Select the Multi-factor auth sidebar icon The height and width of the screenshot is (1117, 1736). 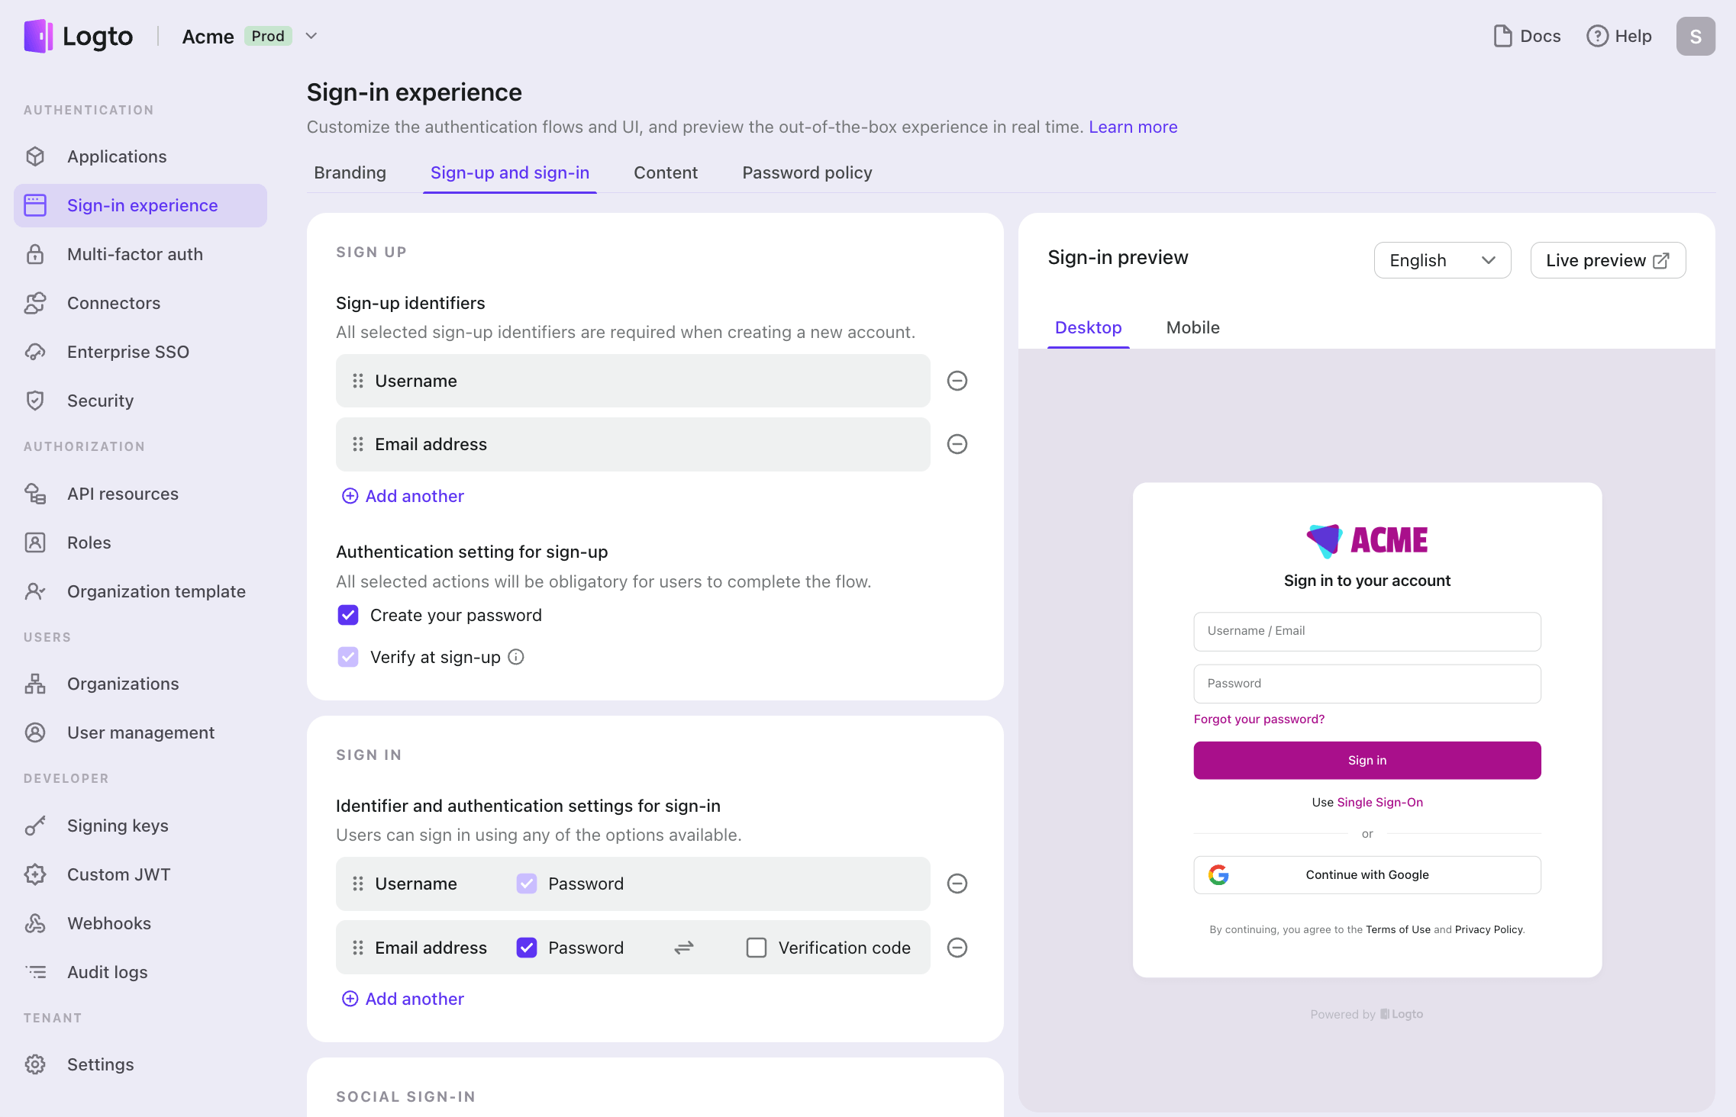point(35,254)
